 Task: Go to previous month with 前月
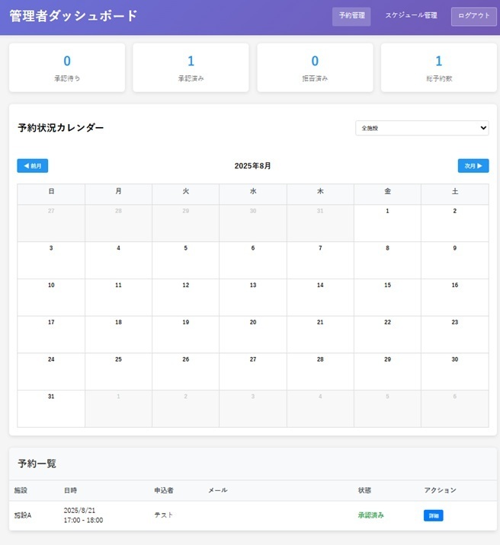pyautogui.click(x=33, y=166)
